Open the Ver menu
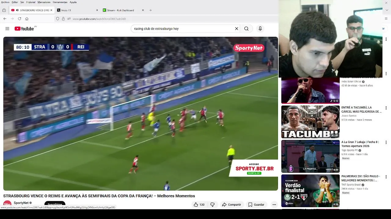 point(22,2)
